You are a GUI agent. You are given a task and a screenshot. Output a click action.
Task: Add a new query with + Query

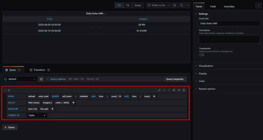pyautogui.click(x=10, y=127)
